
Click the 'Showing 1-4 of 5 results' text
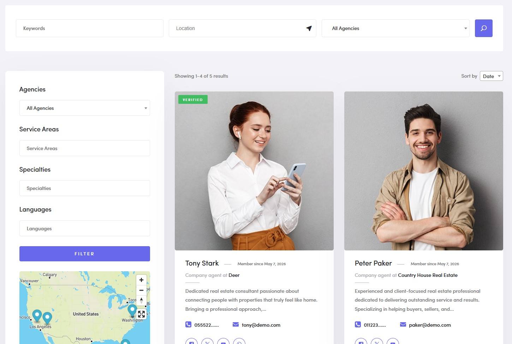(x=201, y=76)
